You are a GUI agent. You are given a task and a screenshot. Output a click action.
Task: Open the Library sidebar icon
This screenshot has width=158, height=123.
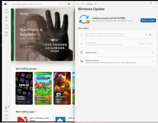pos(6,109)
